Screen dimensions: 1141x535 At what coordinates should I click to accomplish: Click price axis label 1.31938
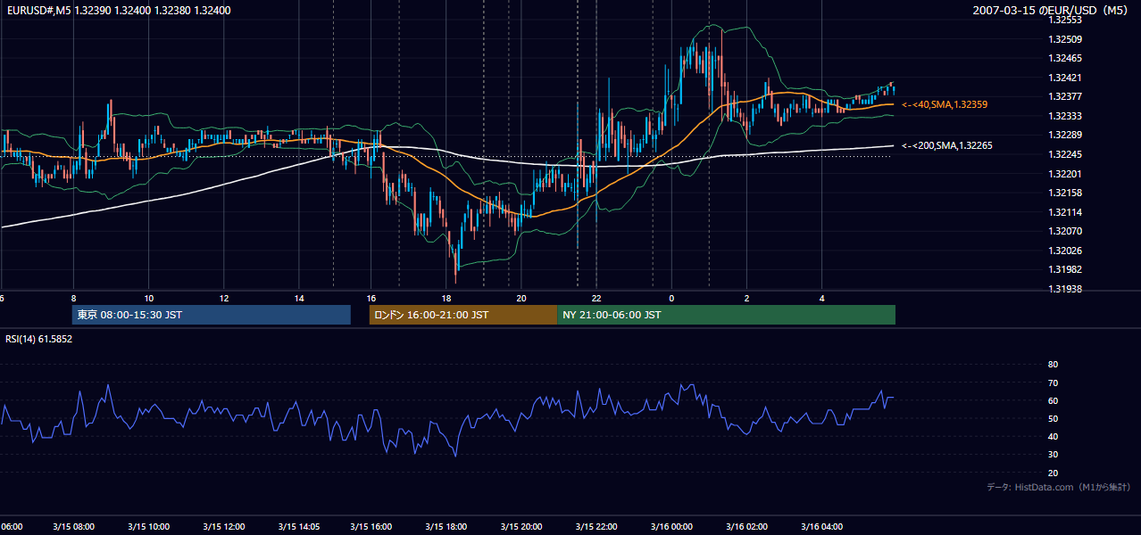point(1065,289)
